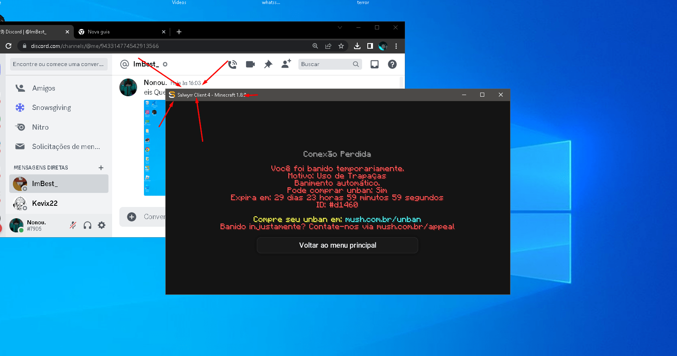Toggle the browser side panel
The width and height of the screenshot is (677, 356).
pos(370,46)
